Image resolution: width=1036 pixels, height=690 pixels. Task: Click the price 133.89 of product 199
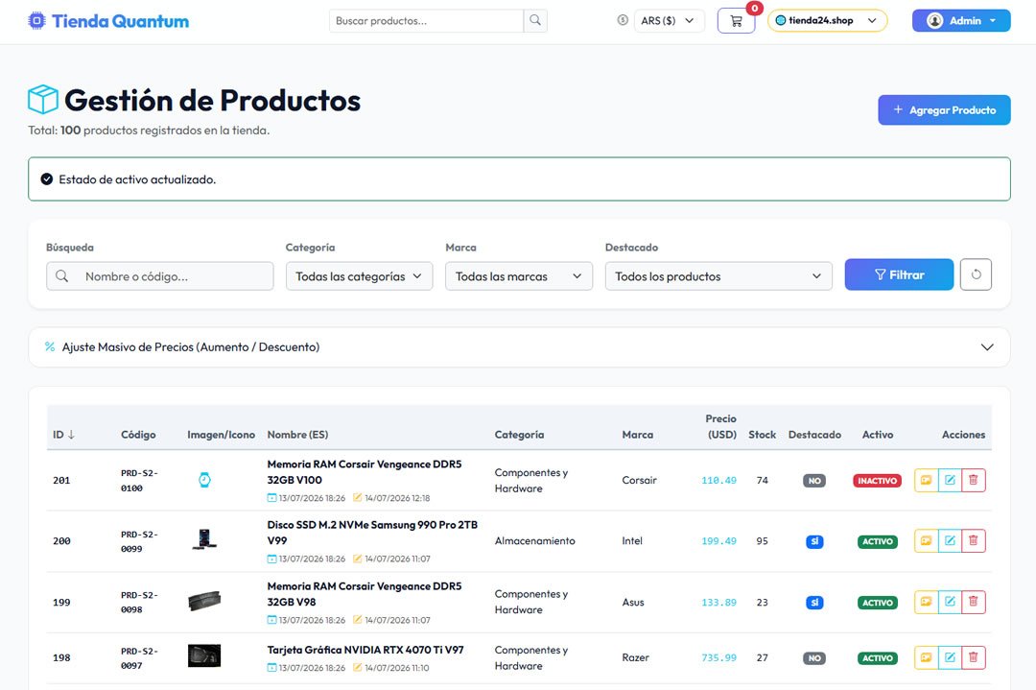pyautogui.click(x=718, y=602)
